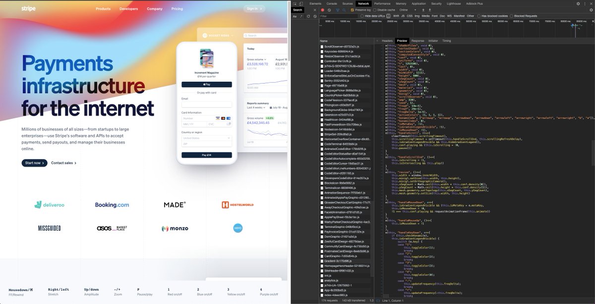595x304 pixels.
Task: Open the Company navigation menu
Action: point(154,8)
